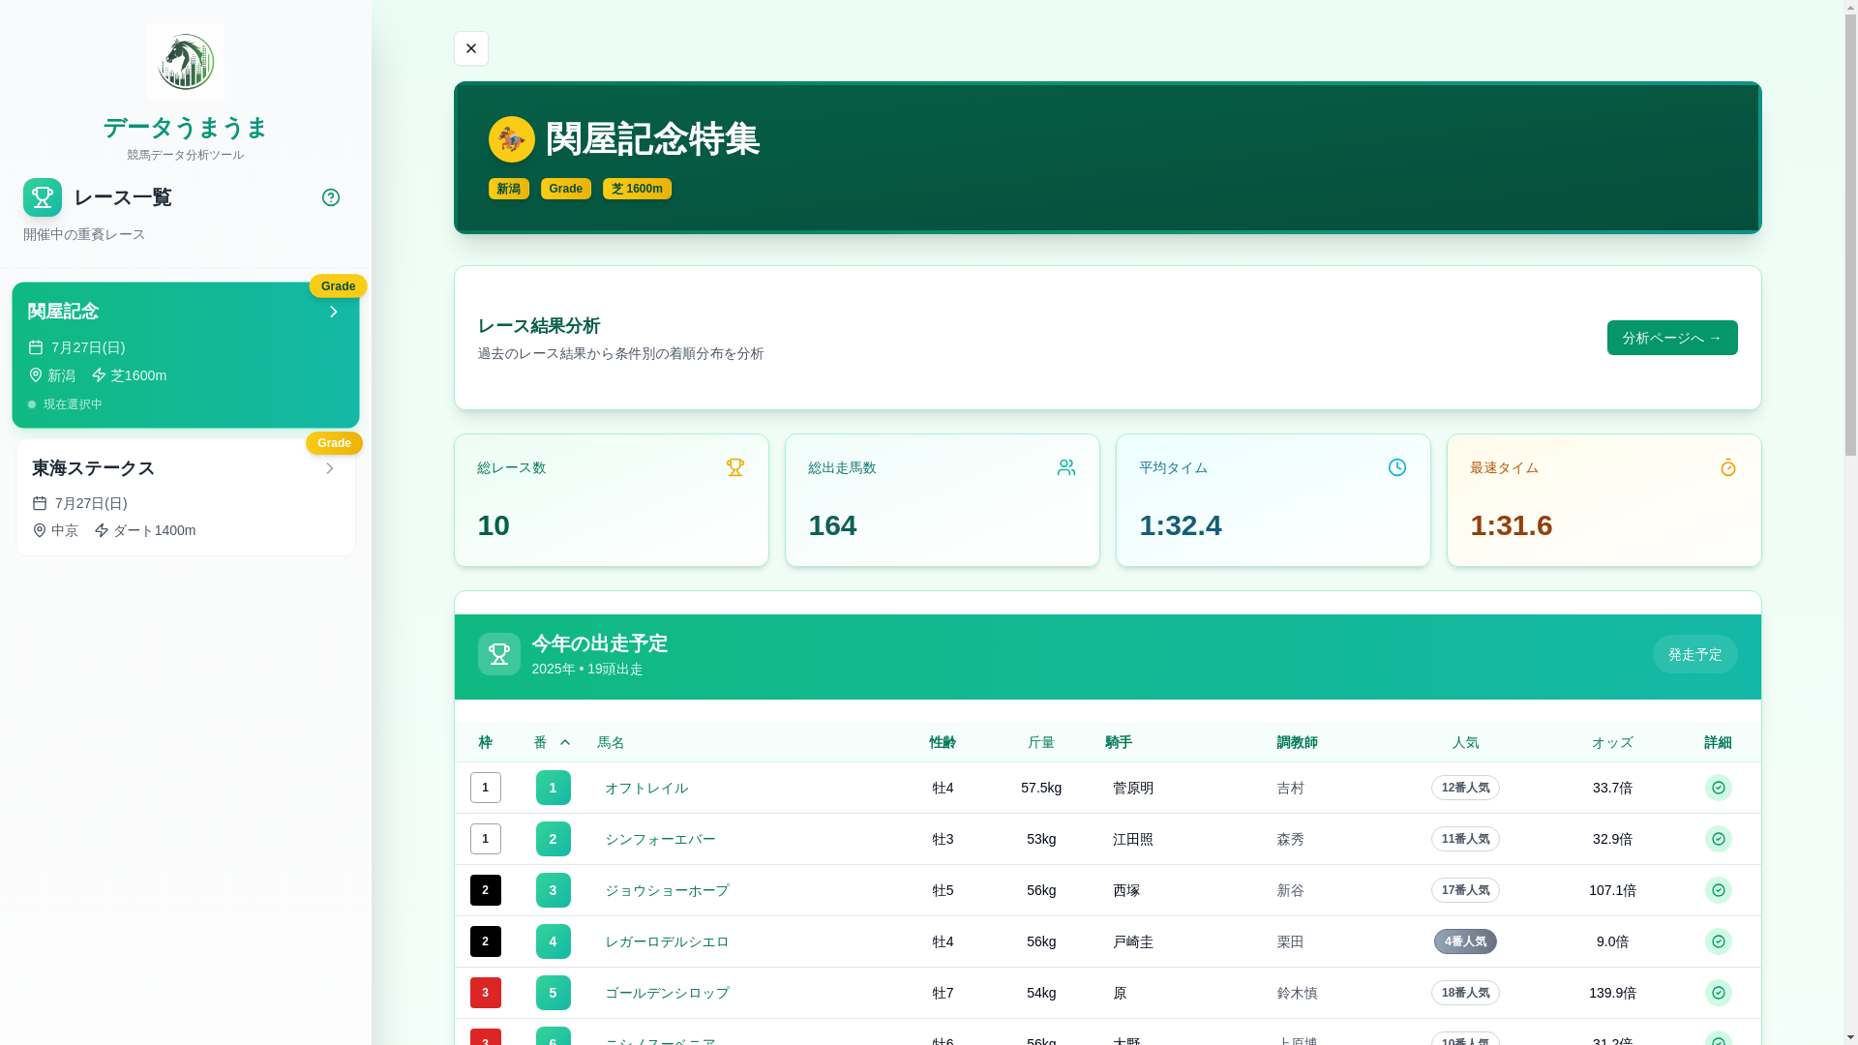Expand 東海ステークス card chevron arrow

tap(330, 468)
